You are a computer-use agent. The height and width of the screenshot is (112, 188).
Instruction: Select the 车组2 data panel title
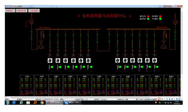(42, 77)
